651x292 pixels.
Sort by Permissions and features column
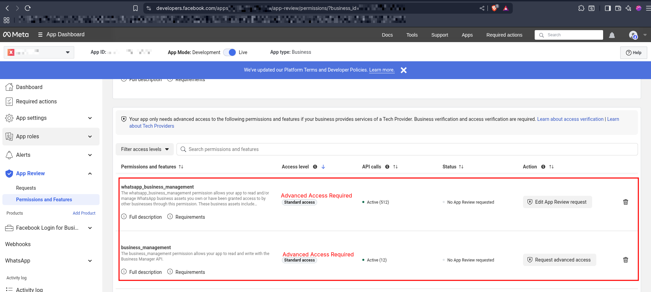181,167
